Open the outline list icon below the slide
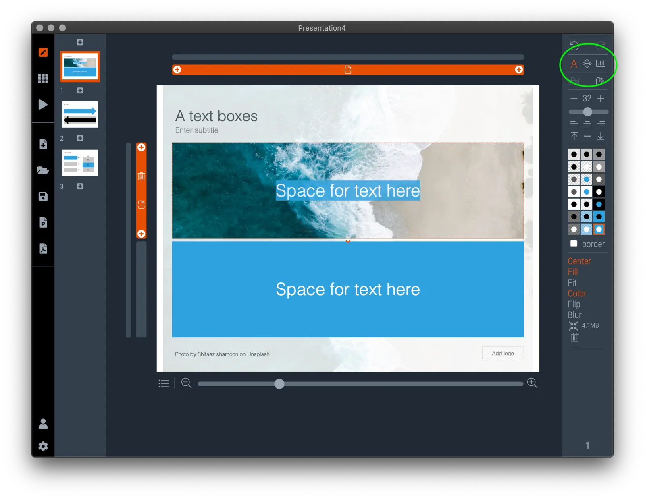This screenshot has width=645, height=499. click(x=164, y=383)
